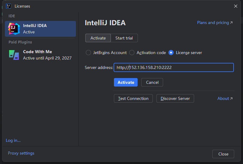Switch to the Activate tab
This screenshot has height=164, width=243.
tap(98, 38)
